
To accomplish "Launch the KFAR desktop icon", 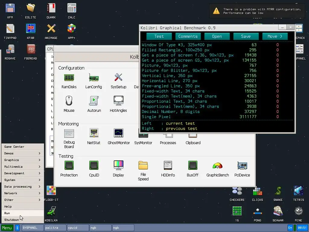I will 30,29.
